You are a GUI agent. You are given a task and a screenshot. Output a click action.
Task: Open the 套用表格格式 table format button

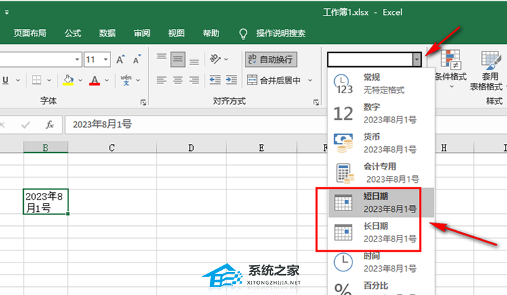487,70
